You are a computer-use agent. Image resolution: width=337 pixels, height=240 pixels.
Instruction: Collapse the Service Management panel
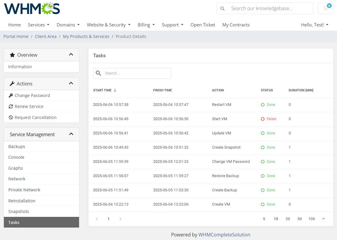point(71,134)
